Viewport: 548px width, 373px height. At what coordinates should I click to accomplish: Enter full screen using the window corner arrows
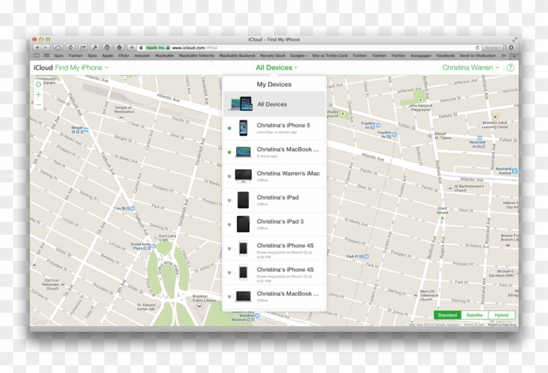(515, 40)
